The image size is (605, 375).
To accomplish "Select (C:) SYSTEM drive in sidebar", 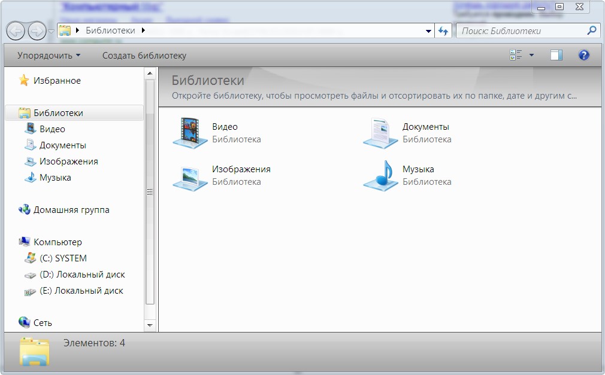I will [x=63, y=258].
